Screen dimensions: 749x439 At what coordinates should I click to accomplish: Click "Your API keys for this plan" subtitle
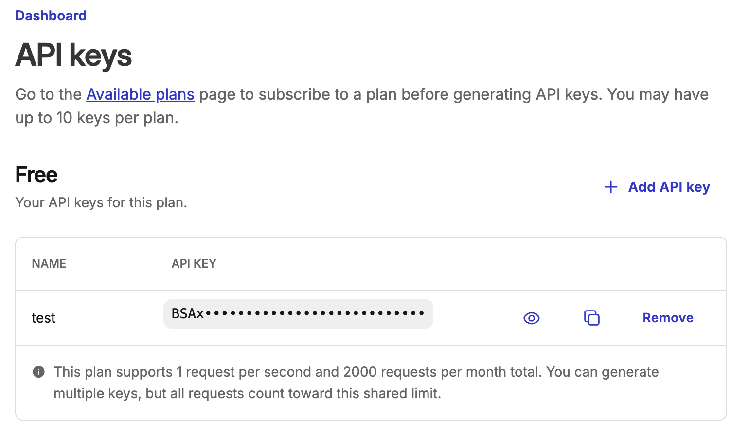click(101, 202)
